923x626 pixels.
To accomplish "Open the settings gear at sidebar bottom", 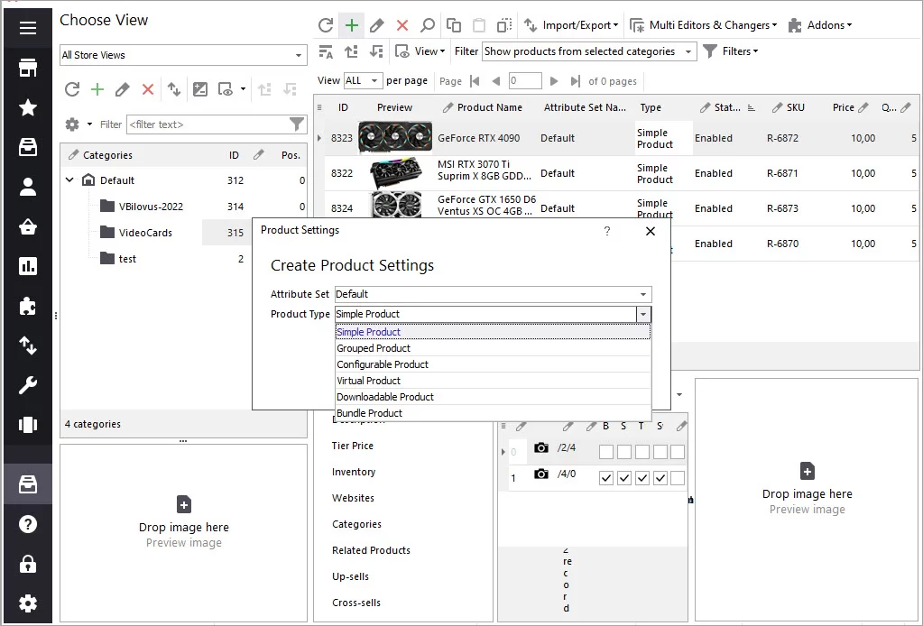I will click(x=28, y=603).
